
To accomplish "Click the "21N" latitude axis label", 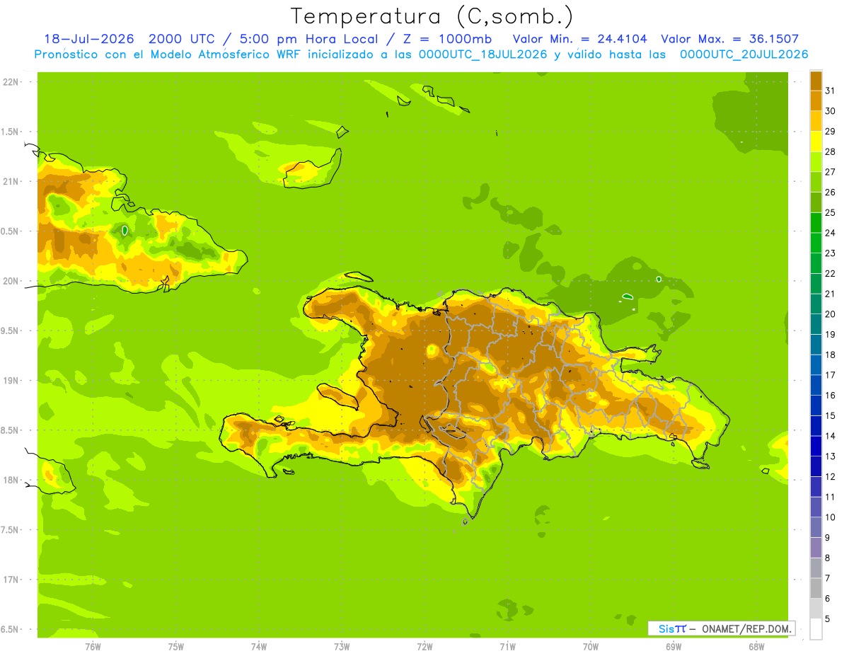I will click(12, 181).
